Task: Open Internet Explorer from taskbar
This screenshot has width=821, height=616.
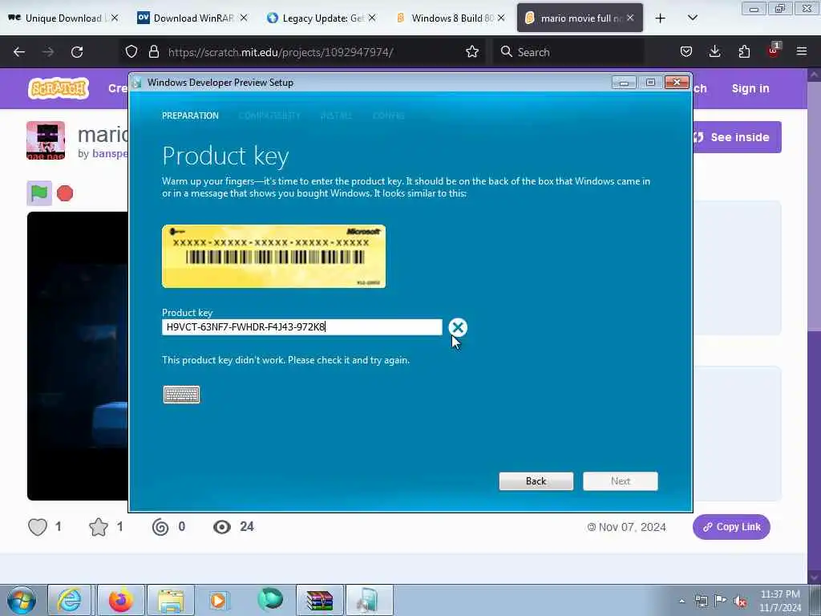Action: (70, 600)
